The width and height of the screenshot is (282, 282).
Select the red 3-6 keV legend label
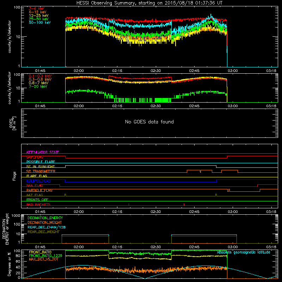pos(37,8)
